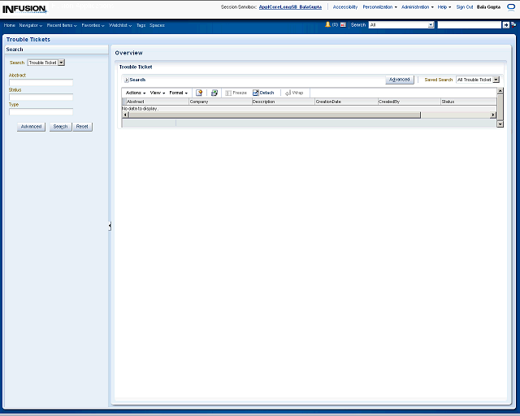Click the export to spreadsheet icon
The height and width of the screenshot is (416, 520).
(x=214, y=93)
